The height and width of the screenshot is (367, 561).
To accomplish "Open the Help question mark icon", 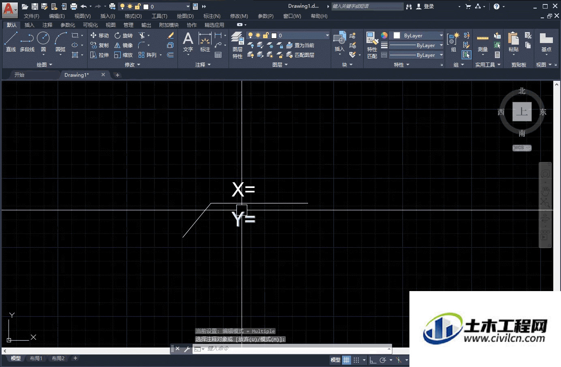I will click(x=497, y=6).
